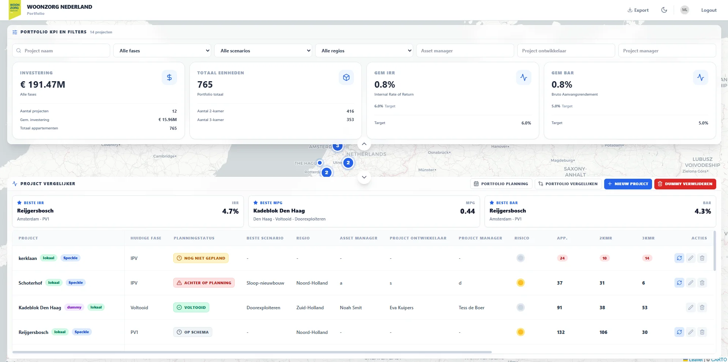The image size is (728, 362).
Task: Click refresh icon in kerklaan row
Action: click(x=679, y=258)
